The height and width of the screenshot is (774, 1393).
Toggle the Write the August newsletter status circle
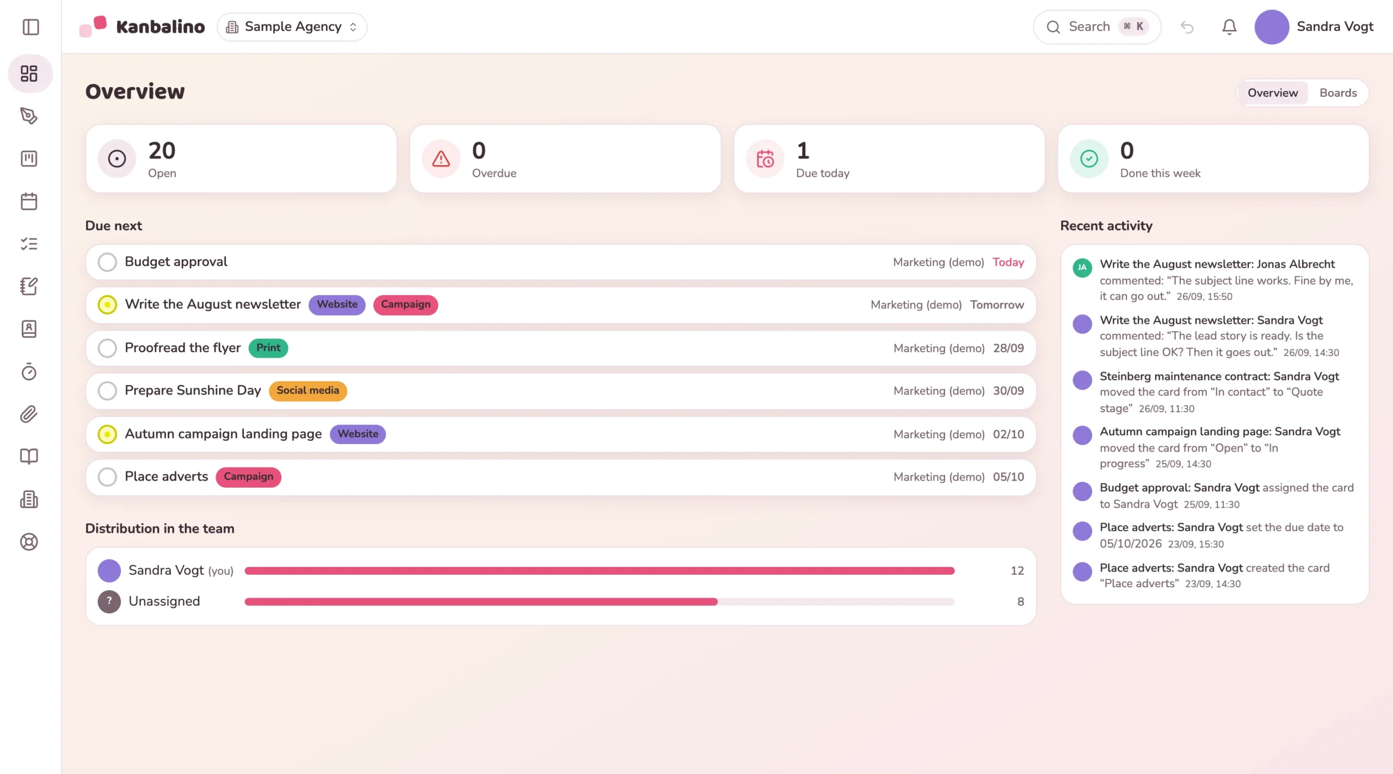[107, 305]
